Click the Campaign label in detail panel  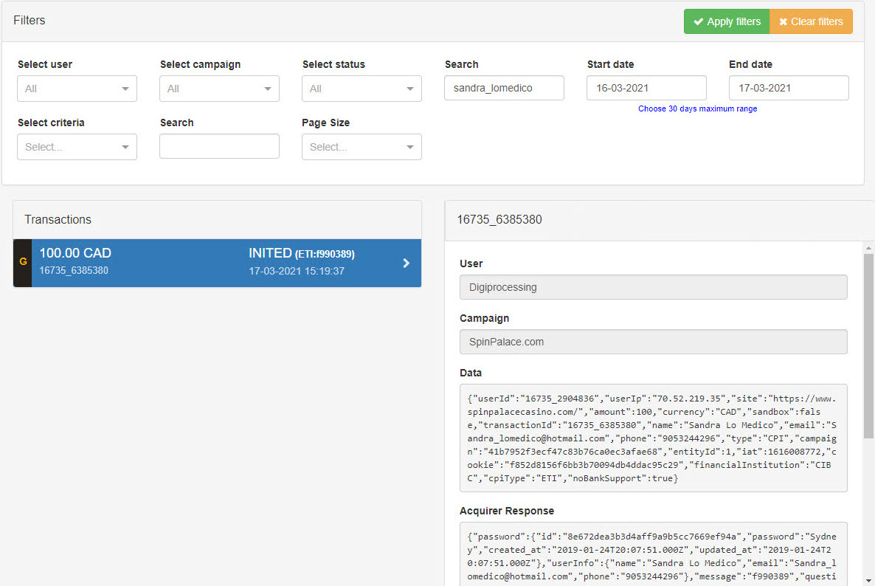485,319
